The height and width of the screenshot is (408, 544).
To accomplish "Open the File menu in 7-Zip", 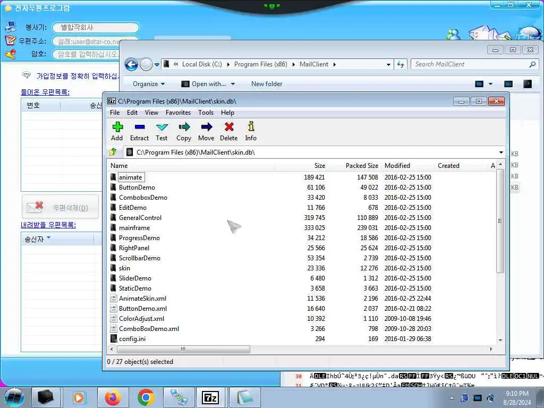I will click(115, 113).
